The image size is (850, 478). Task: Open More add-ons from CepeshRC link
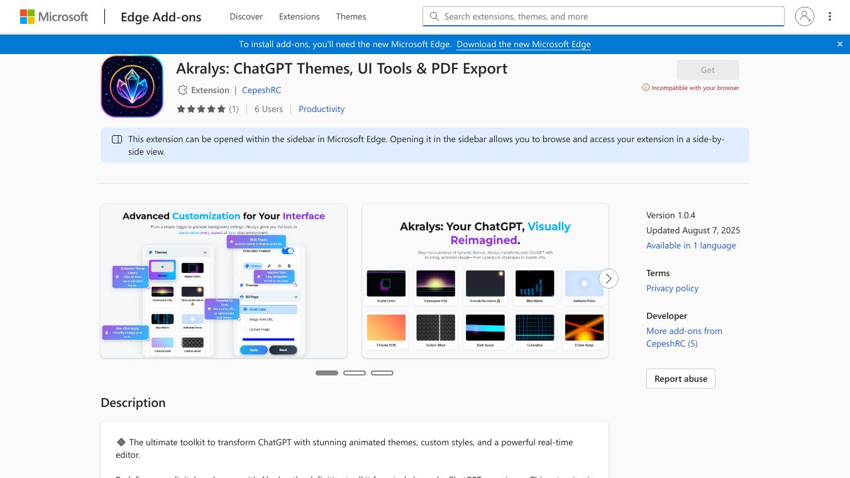pos(684,337)
